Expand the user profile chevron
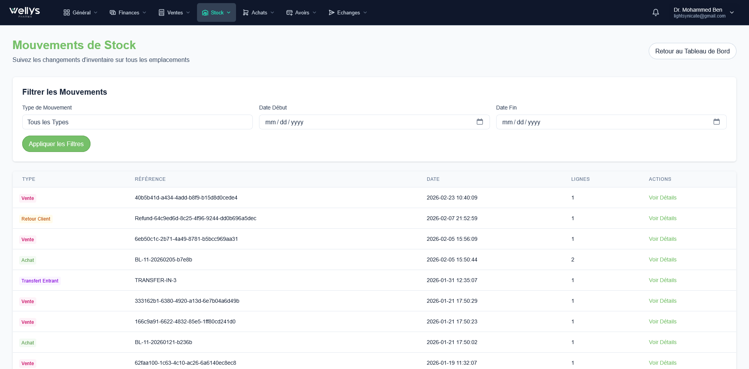Viewport: 749px width, 369px height. tap(732, 12)
